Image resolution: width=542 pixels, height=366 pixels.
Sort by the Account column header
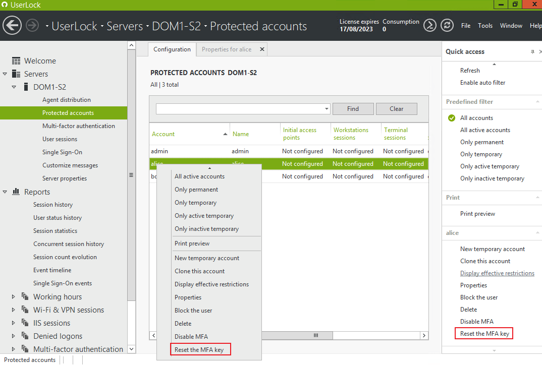pos(189,134)
